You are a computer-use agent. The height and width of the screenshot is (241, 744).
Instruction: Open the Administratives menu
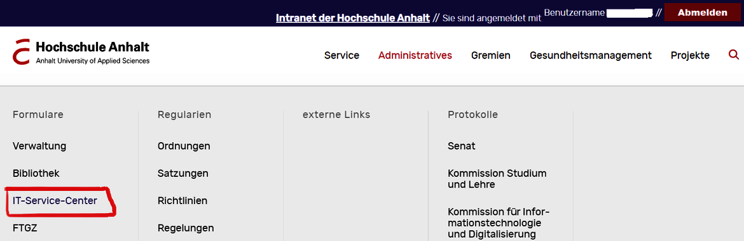[415, 55]
